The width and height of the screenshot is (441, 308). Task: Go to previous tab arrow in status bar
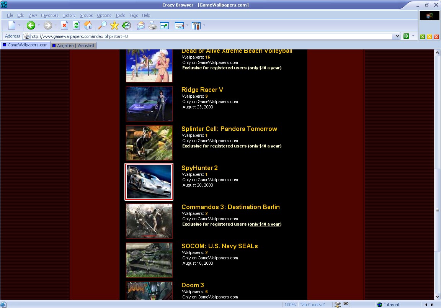(426, 305)
